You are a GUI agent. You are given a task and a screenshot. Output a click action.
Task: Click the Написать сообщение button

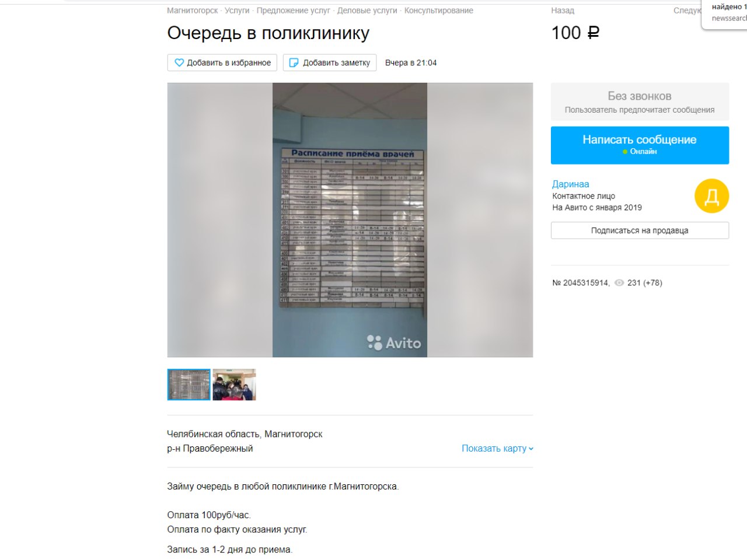tap(640, 145)
